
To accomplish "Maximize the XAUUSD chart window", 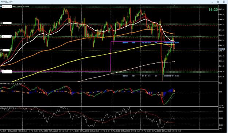I will (x=218, y=2).
